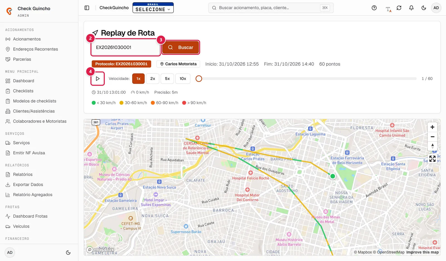The width and height of the screenshot is (446, 261).
Task: Focus the search acionamento field
Action: 271,8
